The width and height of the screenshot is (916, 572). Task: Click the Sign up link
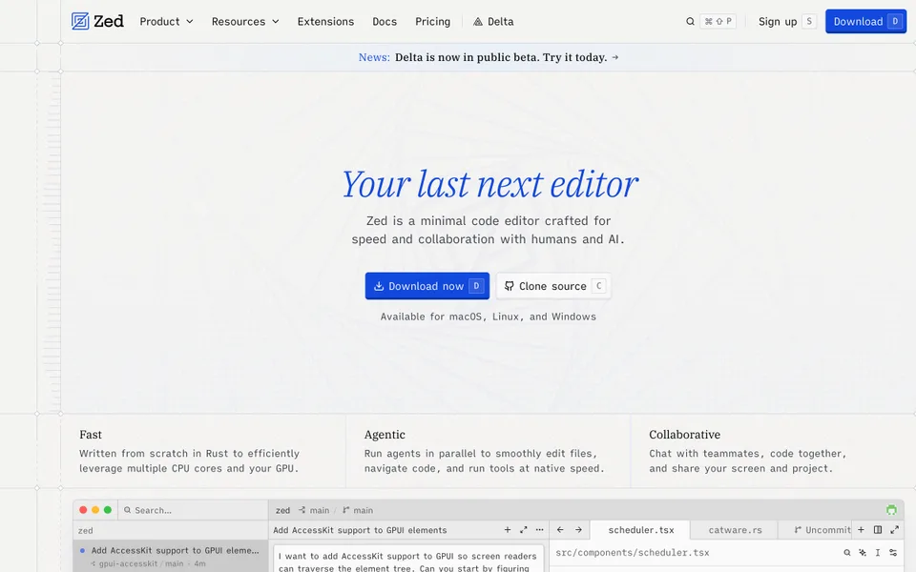(x=778, y=22)
